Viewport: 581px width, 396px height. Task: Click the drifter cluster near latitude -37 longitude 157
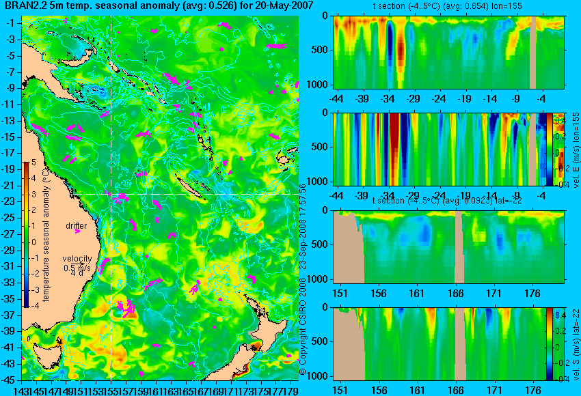pos(127,309)
